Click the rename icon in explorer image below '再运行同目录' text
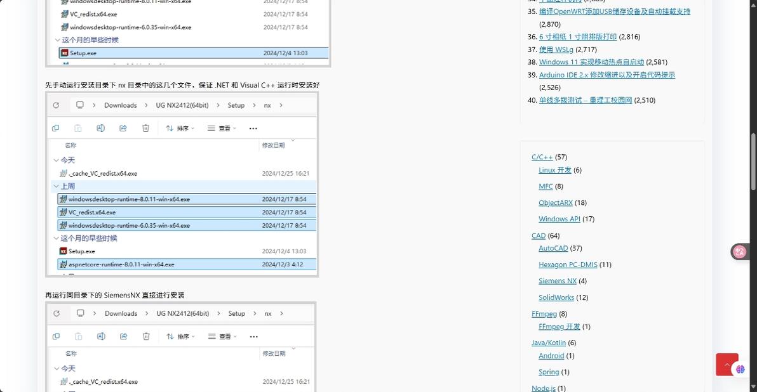Viewport: 757px width, 392px height. click(x=101, y=337)
